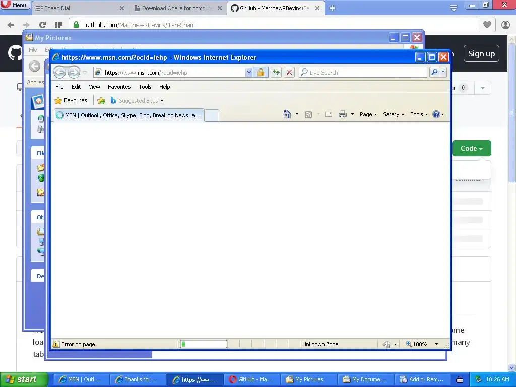Click Opera's Speed Dial grid icon
The height and width of the screenshot is (387, 516).
click(59, 25)
